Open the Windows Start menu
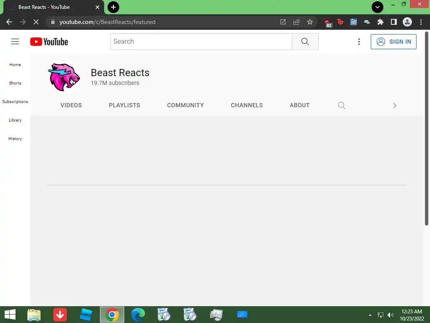This screenshot has width=430, height=323. [x=10, y=315]
